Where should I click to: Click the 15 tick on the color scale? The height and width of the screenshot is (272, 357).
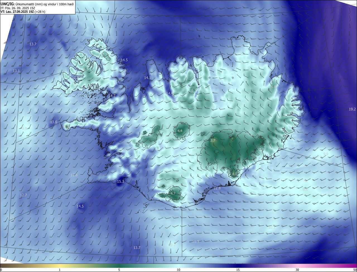pos(238,270)
